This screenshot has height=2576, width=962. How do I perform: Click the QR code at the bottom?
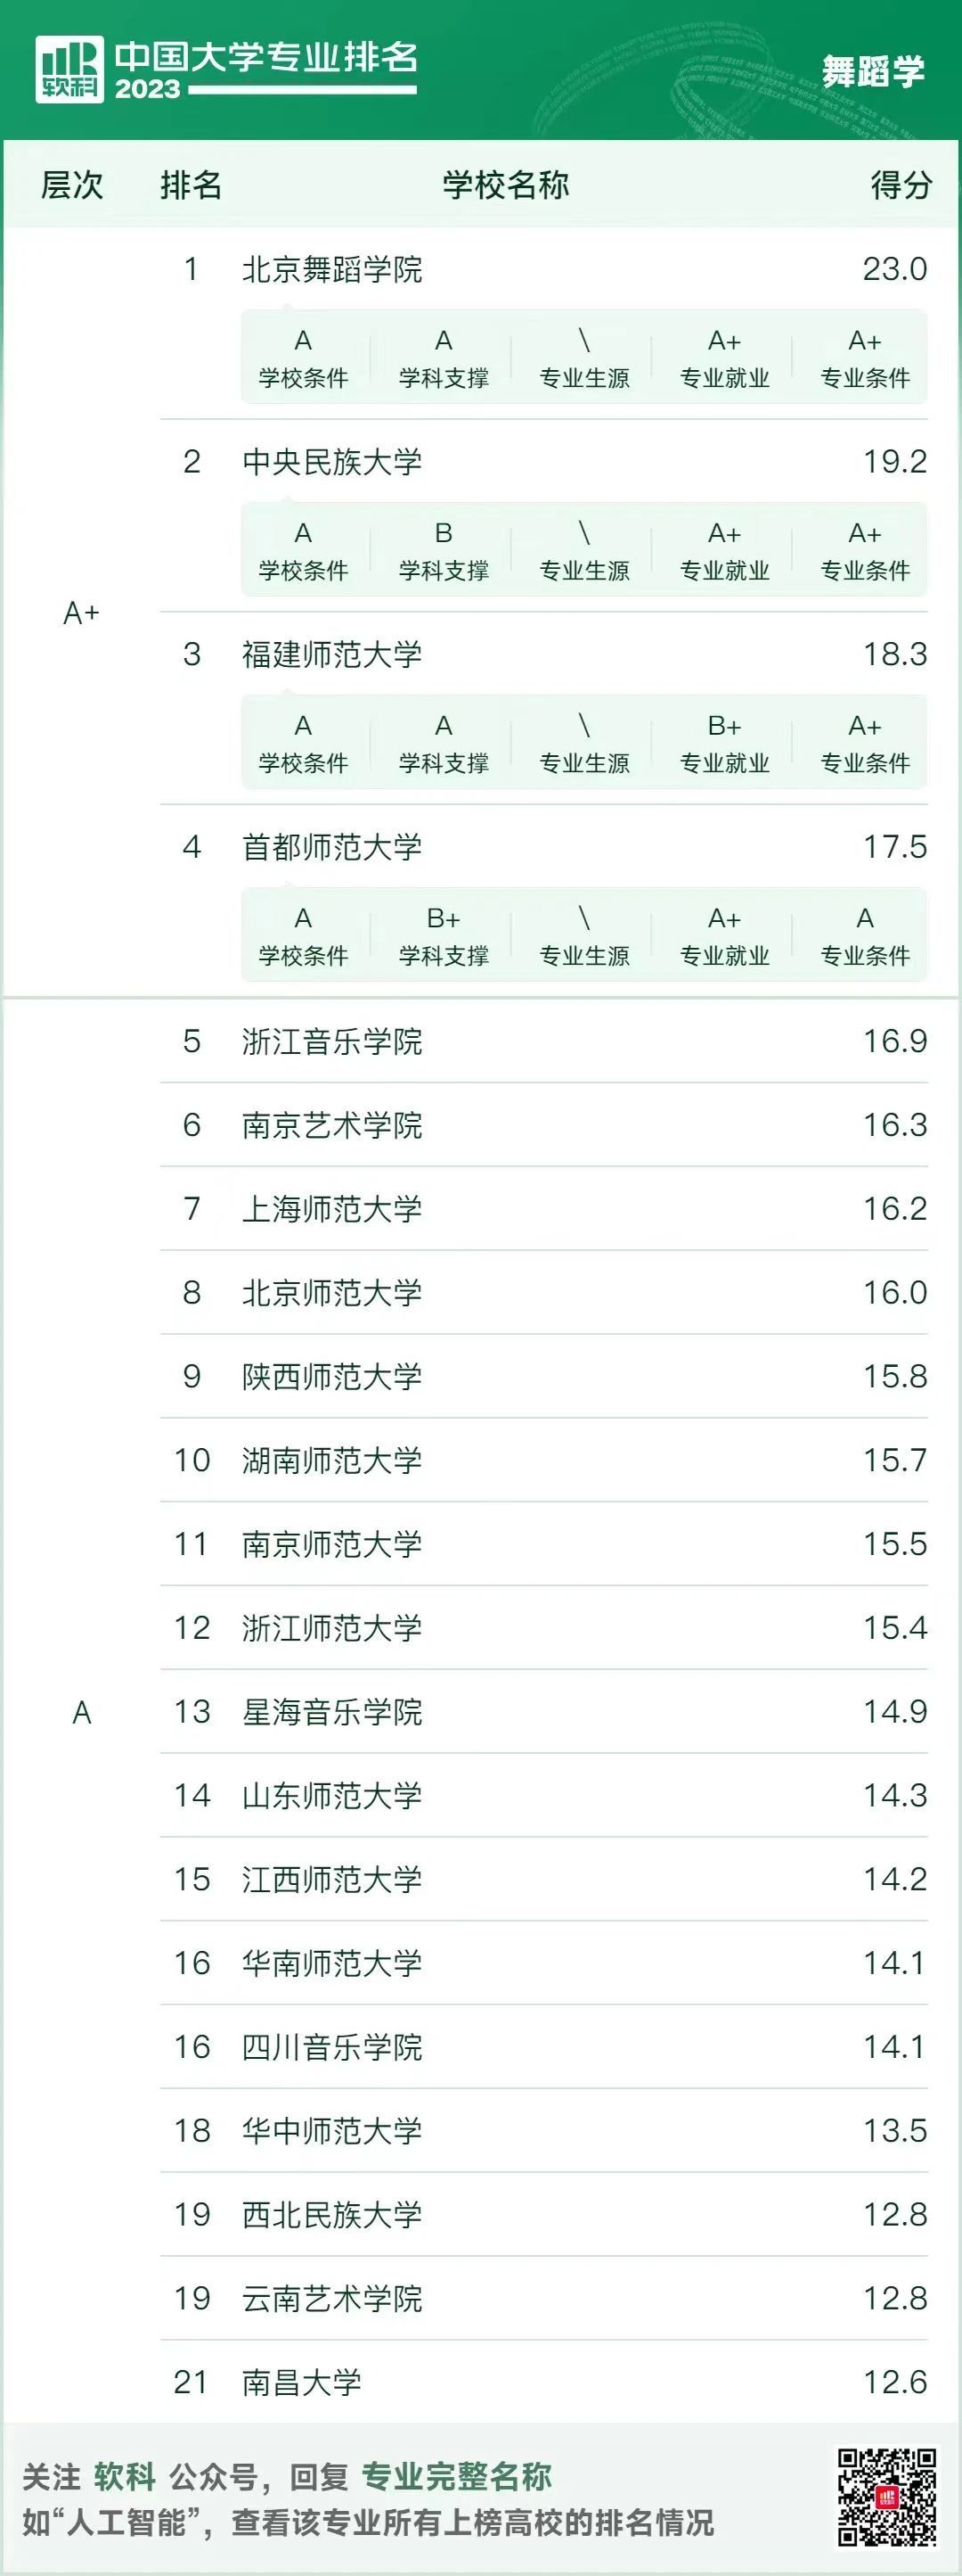pyautogui.click(x=886, y=2496)
